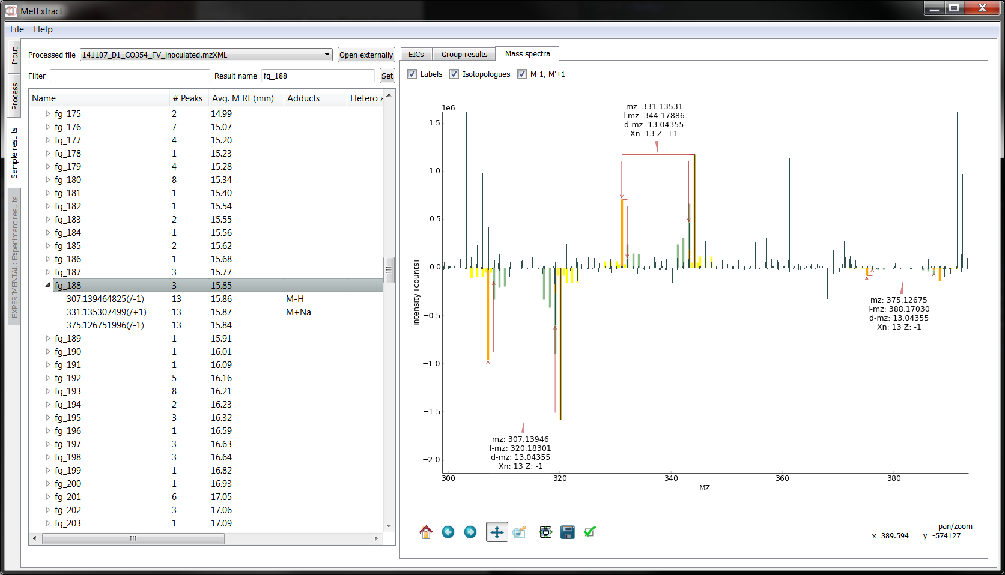Image resolution: width=1005 pixels, height=575 pixels.
Task: Click the vertical scrollbar thumb of tree
Action: (389, 270)
